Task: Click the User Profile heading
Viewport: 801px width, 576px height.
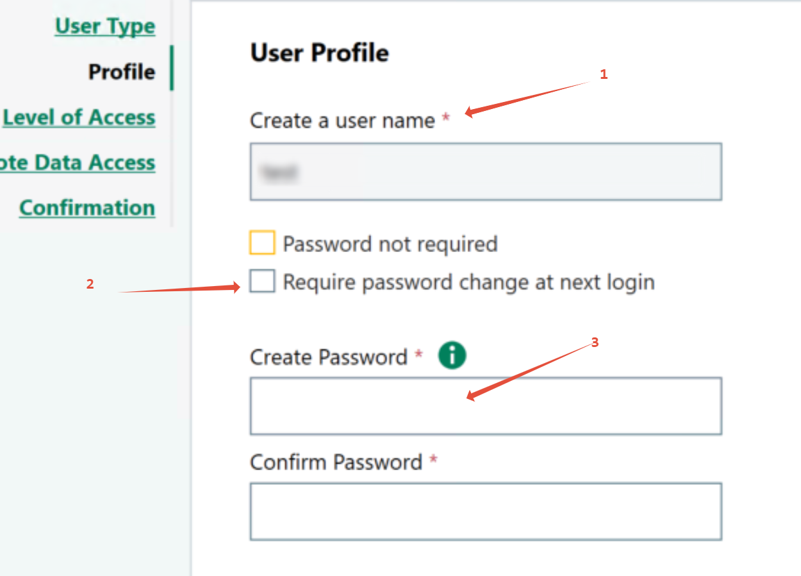Action: pos(319,53)
